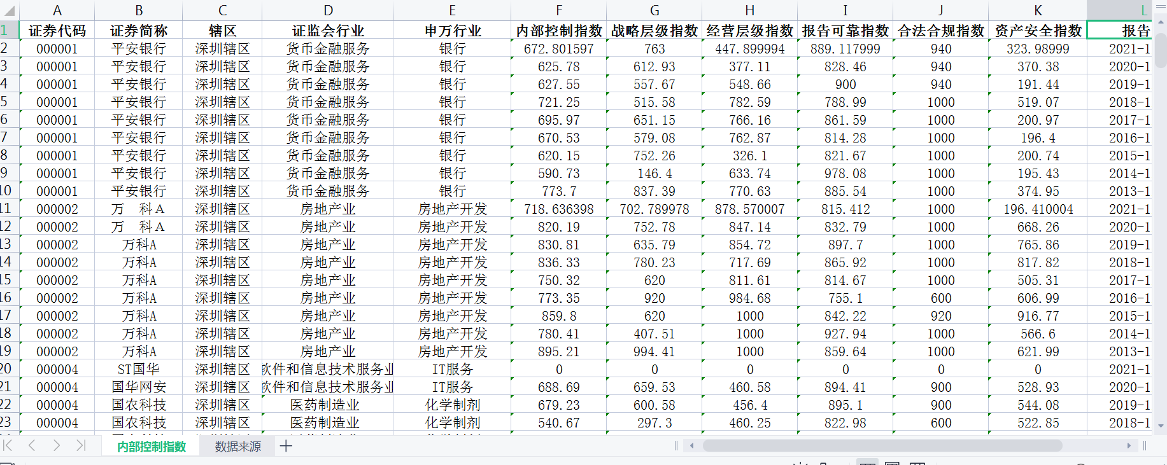Screen dimensions: 1167x465
Task: Select the cell containing 146.4
Action: click(x=654, y=173)
